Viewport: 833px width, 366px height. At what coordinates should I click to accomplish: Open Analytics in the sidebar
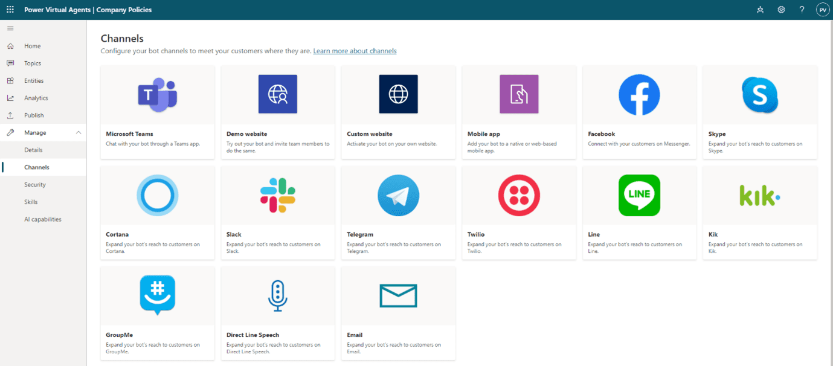(x=36, y=98)
